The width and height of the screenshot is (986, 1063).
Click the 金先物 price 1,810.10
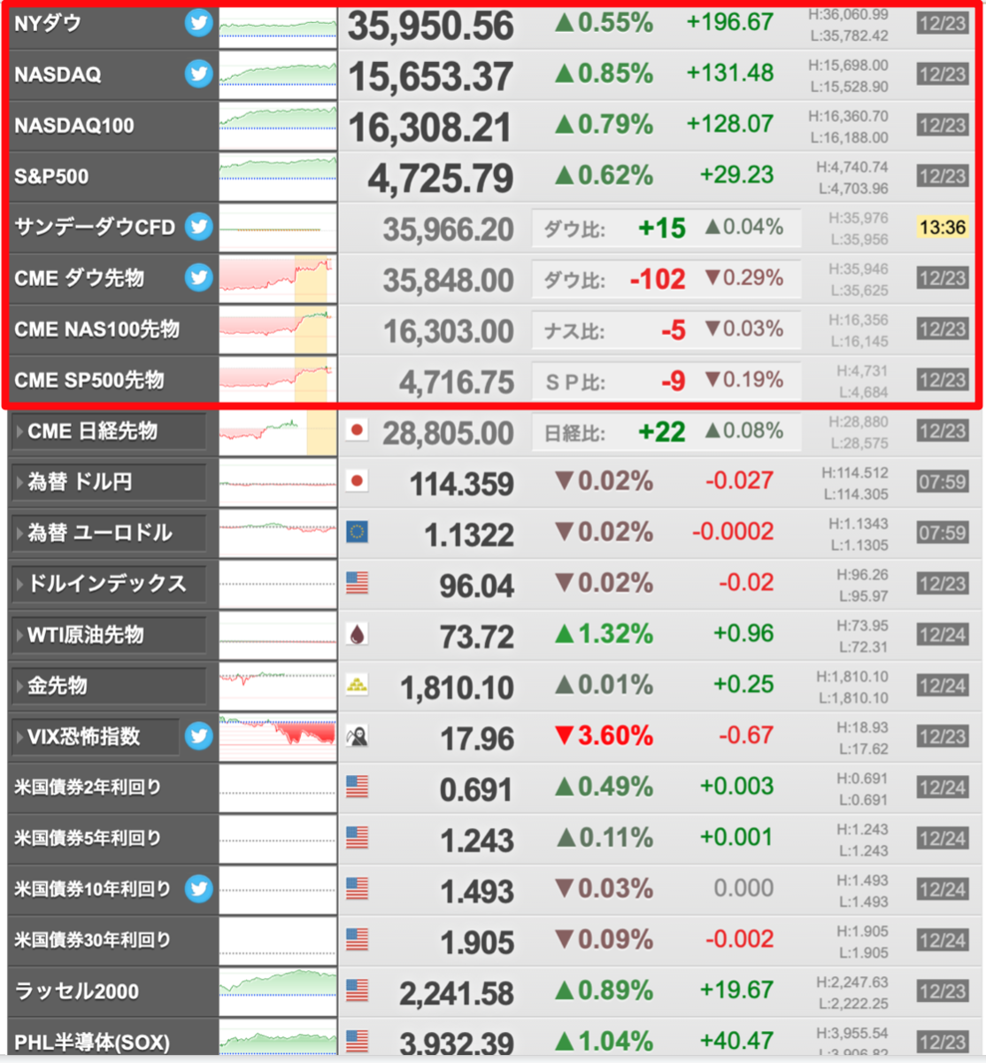click(x=457, y=688)
